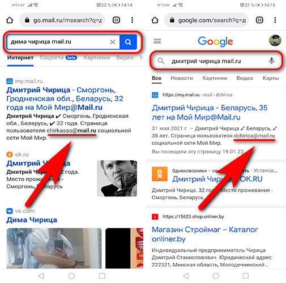Tap Android back button on left phone

pos(41,276)
